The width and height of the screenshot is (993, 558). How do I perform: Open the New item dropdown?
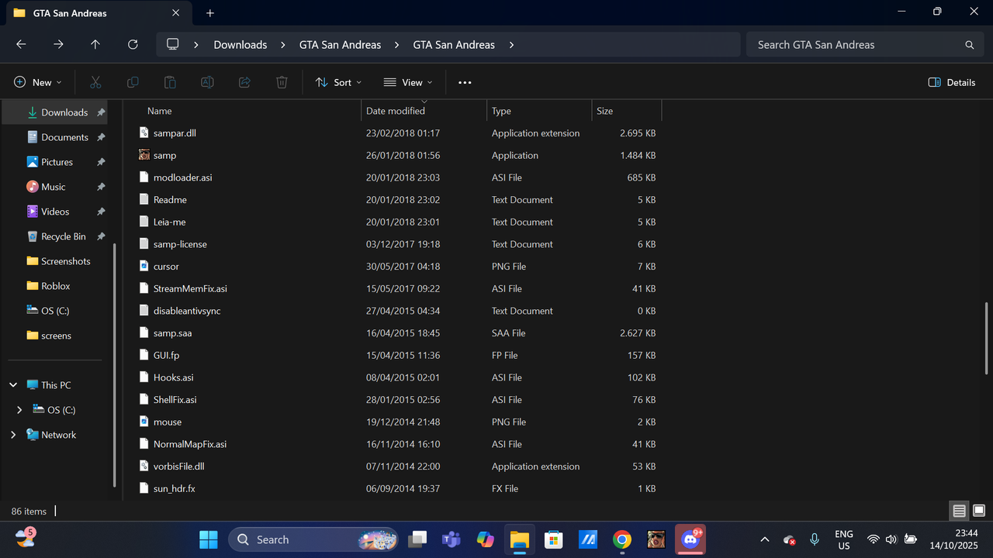38,82
